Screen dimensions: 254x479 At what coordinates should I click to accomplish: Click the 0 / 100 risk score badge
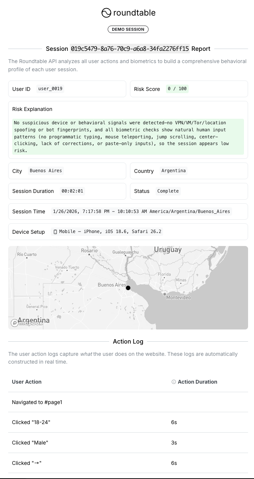177,89
